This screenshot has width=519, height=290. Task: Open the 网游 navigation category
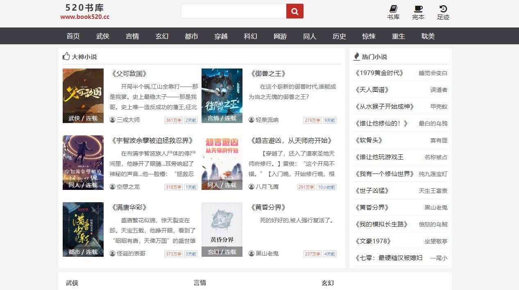pos(280,36)
